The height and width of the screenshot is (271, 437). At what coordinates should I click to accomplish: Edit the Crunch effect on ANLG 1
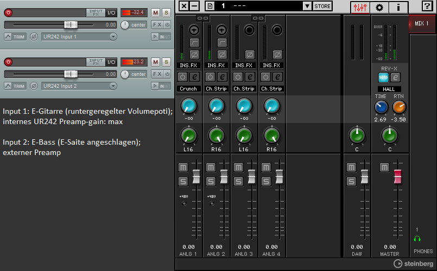tap(195, 77)
